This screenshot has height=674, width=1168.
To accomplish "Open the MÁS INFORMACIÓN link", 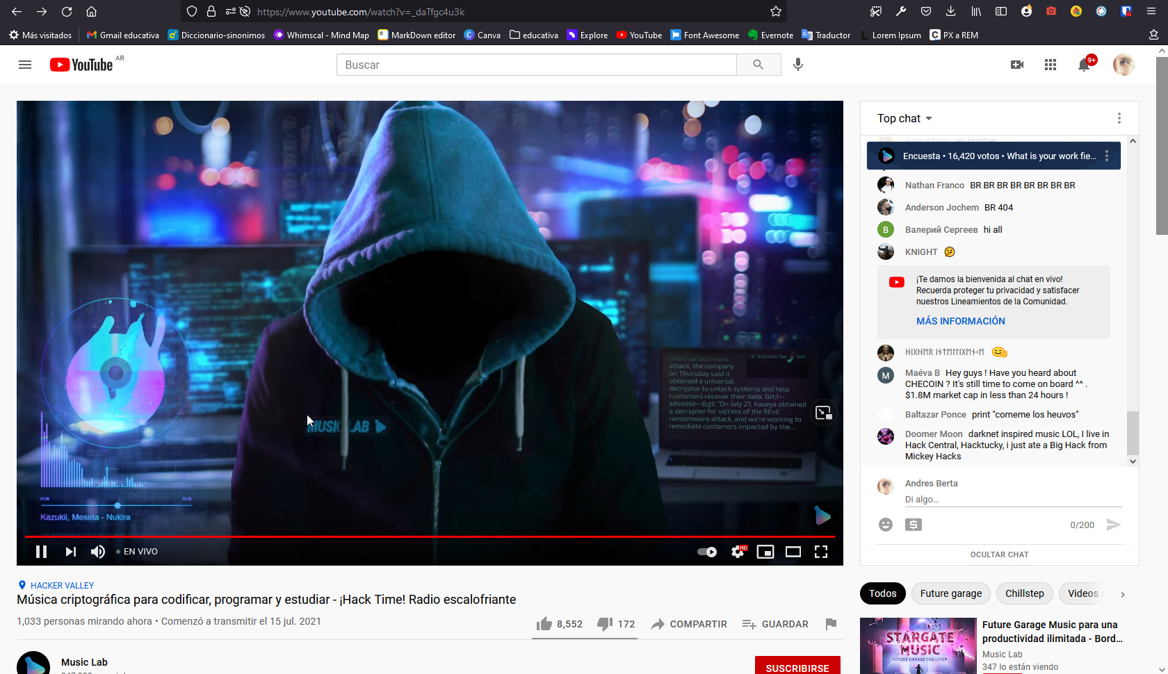I will pos(960,321).
